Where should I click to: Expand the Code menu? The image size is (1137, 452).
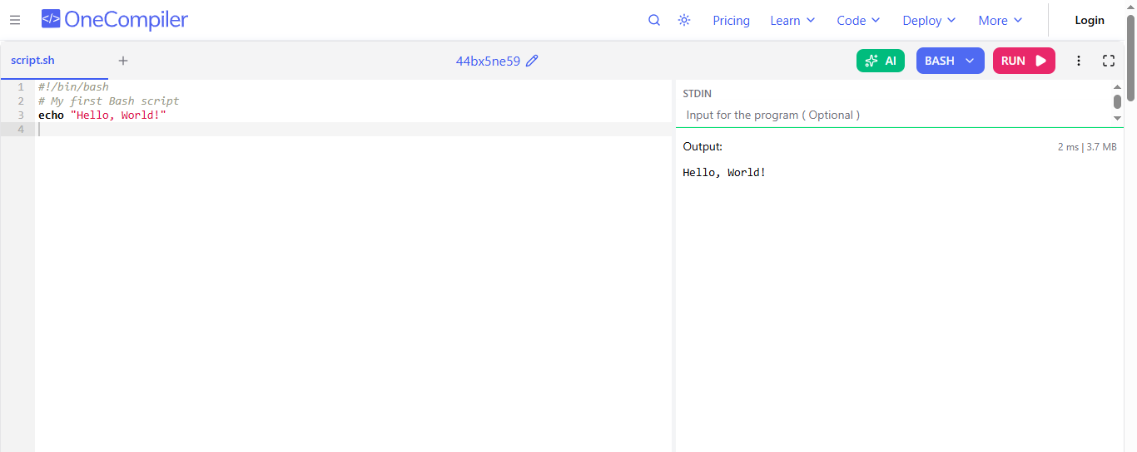pyautogui.click(x=858, y=21)
